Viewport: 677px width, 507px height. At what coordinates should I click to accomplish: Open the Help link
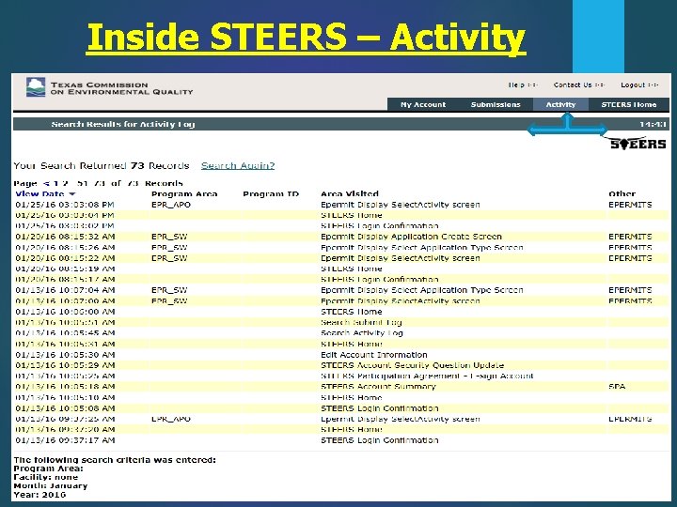coord(523,84)
